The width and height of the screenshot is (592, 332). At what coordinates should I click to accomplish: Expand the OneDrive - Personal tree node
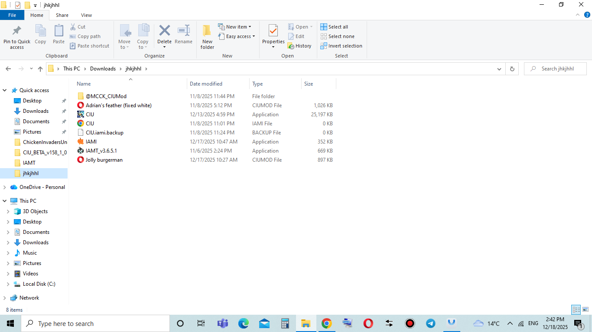pos(5,187)
